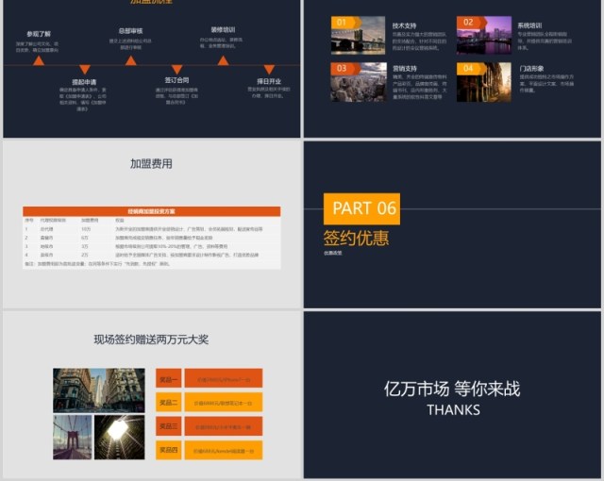Select the 2万 fee cell
This screenshot has width=604, height=481.
point(85,255)
